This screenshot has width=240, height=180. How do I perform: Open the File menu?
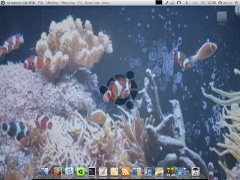41,3
